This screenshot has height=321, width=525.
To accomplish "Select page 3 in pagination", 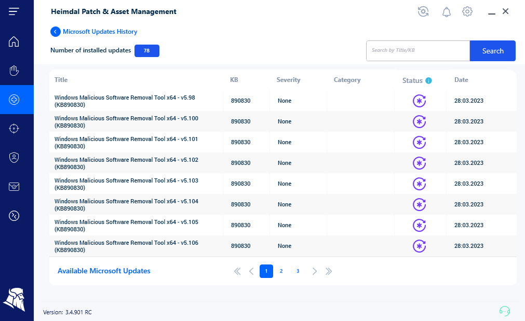I will tap(298, 271).
